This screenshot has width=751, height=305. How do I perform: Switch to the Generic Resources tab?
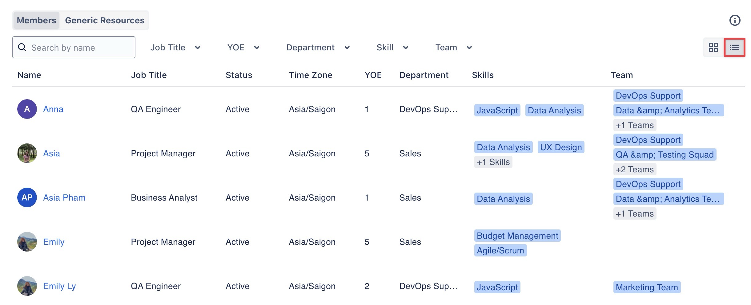click(x=105, y=21)
